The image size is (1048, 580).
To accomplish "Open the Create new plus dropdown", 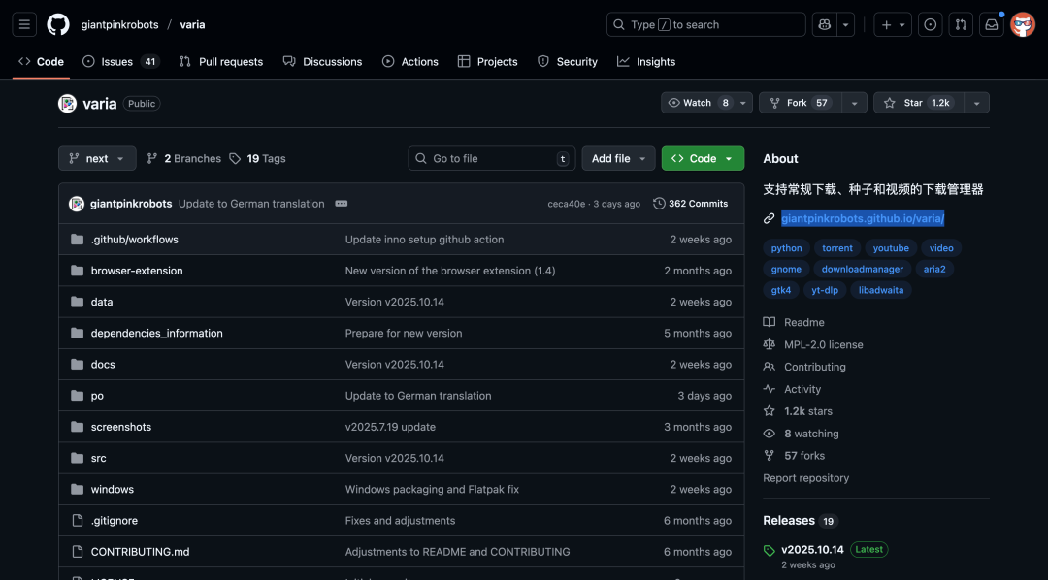I will [x=893, y=24].
